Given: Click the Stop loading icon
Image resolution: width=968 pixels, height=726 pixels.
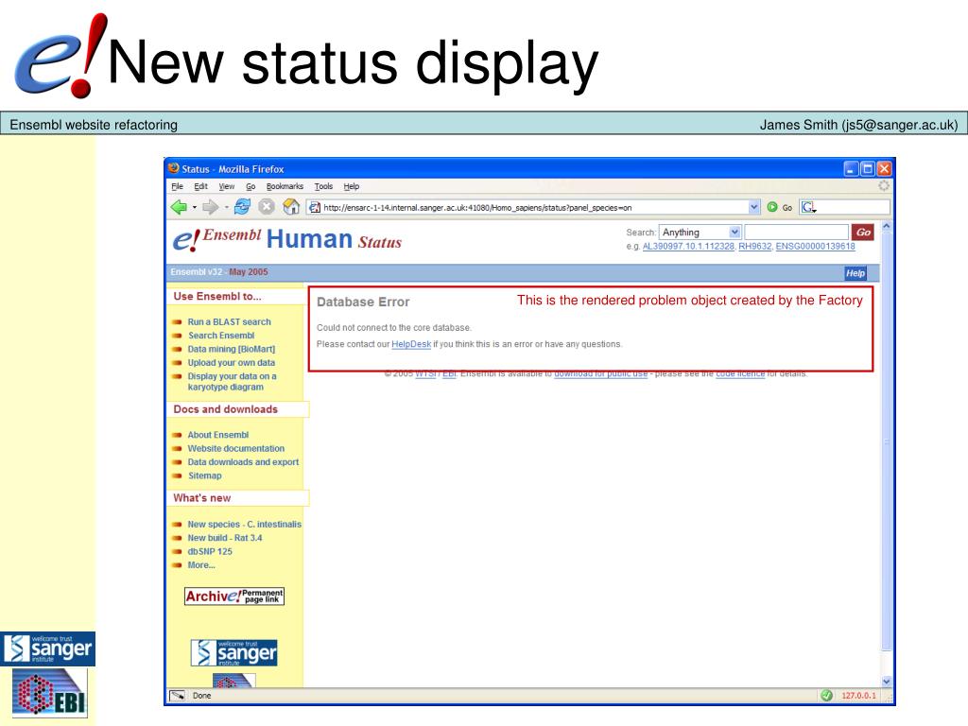Looking at the screenshot, I should click(266, 207).
